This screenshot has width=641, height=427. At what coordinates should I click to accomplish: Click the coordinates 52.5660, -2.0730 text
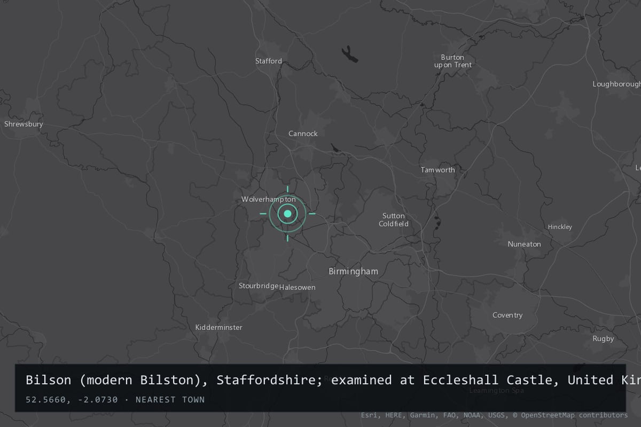[72, 399]
